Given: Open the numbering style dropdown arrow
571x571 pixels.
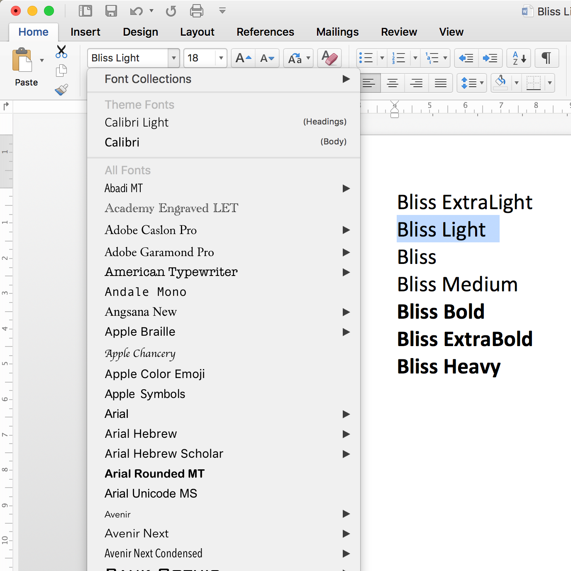Looking at the screenshot, I should click(415, 58).
